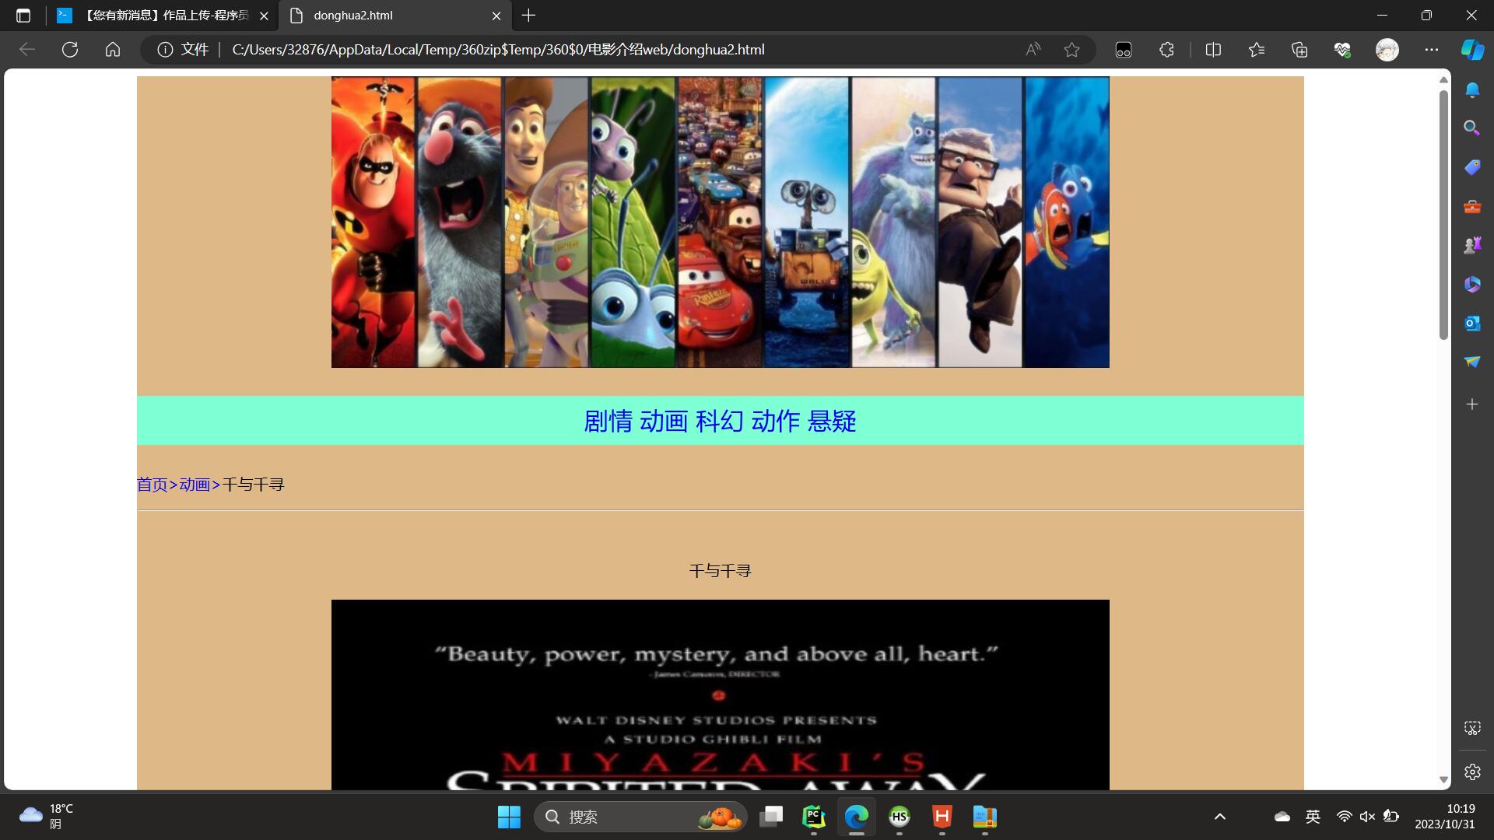Screen dimensions: 1494x840
Task: Open volume muted speaker icon
Action: point(1367,817)
